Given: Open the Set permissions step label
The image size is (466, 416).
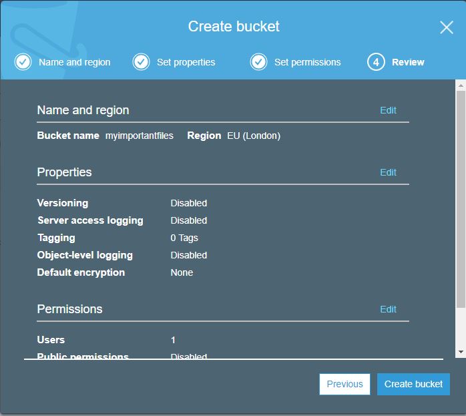Looking at the screenshot, I should click(307, 62).
